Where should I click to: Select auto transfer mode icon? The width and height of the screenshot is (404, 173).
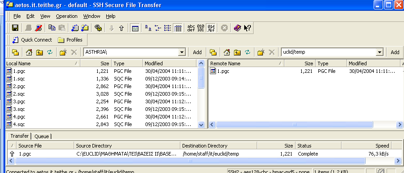211,28
